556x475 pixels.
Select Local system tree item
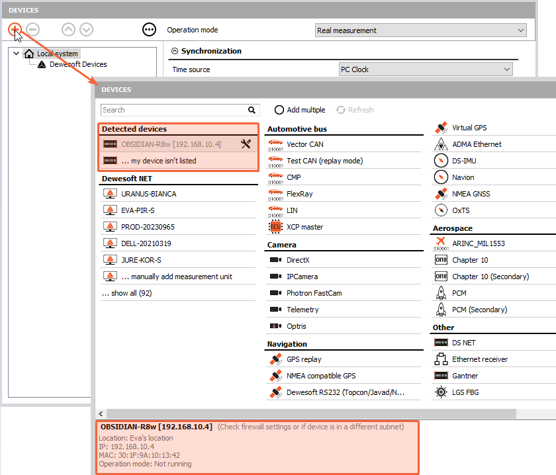click(x=57, y=54)
